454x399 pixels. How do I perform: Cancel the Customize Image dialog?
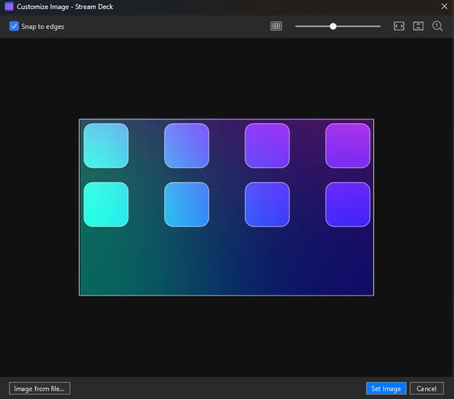[426, 388]
